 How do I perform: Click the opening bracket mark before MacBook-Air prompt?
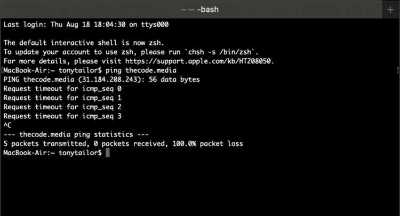pos(3,70)
